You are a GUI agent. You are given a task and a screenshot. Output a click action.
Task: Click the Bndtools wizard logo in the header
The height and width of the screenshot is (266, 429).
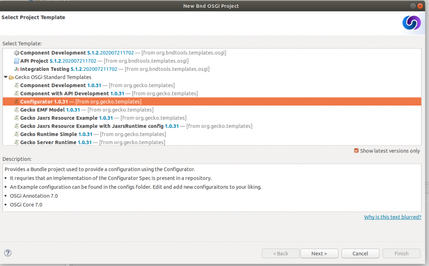pos(411,23)
